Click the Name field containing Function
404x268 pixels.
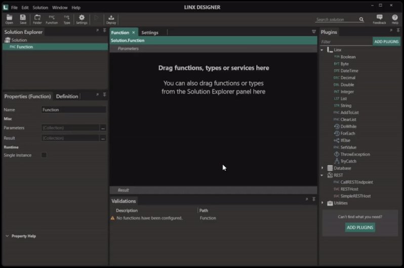pos(74,110)
